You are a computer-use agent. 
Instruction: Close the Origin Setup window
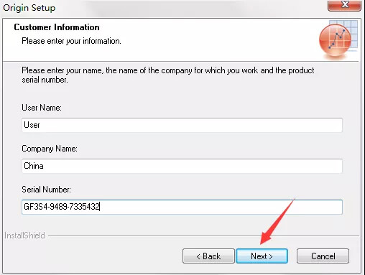(x=344, y=5)
